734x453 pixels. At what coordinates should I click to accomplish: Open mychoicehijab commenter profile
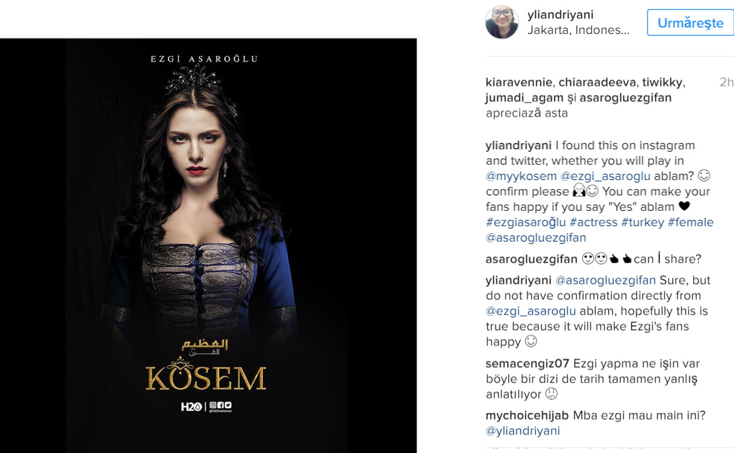[527, 415]
